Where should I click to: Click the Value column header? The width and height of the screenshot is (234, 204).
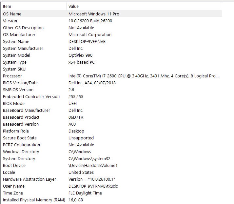144,7
